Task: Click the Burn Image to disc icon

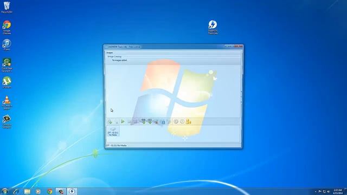Action: [169, 121]
